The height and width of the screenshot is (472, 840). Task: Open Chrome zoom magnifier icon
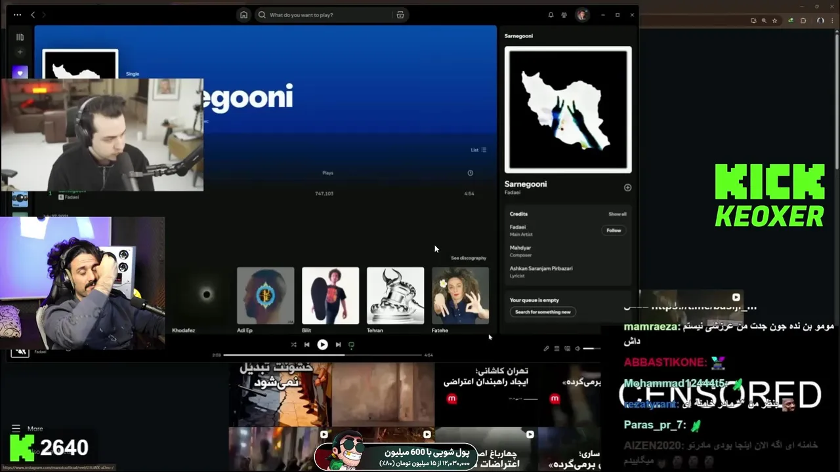(x=763, y=21)
